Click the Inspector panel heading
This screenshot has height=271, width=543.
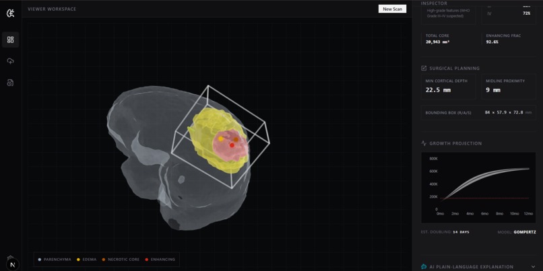coord(434,3)
